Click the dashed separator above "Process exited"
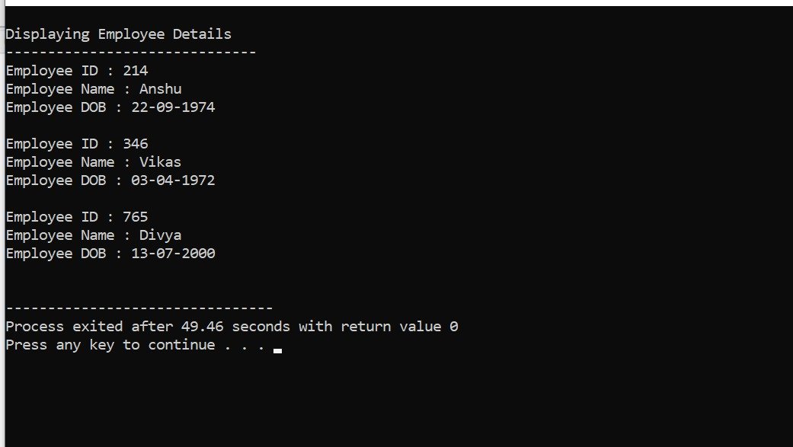The height and width of the screenshot is (447, 793). tap(139, 308)
